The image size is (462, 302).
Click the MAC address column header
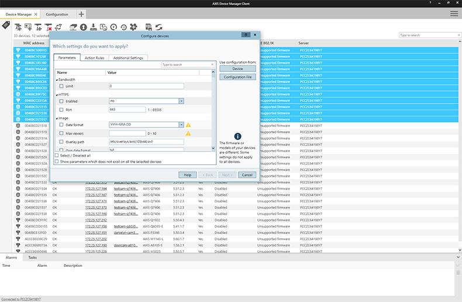pos(34,43)
